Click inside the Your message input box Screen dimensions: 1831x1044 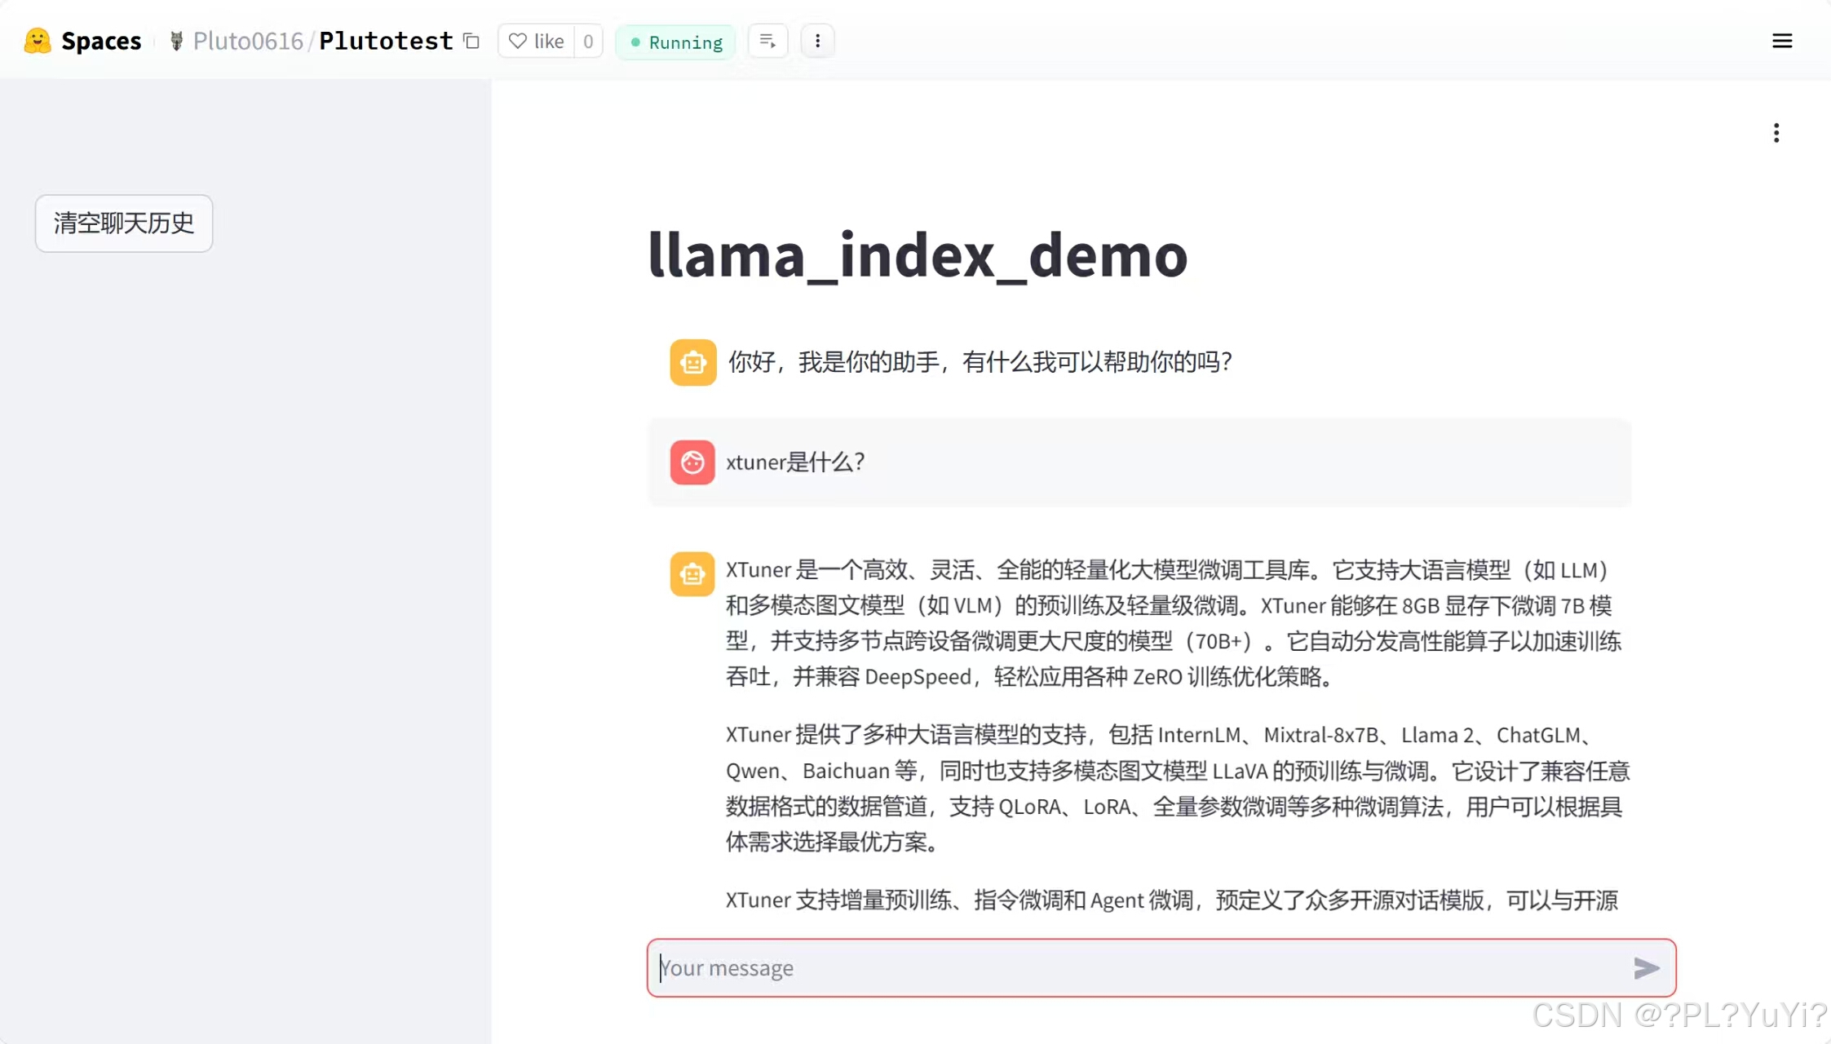tap(1060, 968)
